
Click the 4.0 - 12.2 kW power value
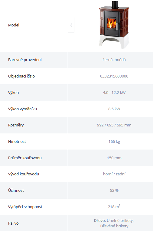114,92
